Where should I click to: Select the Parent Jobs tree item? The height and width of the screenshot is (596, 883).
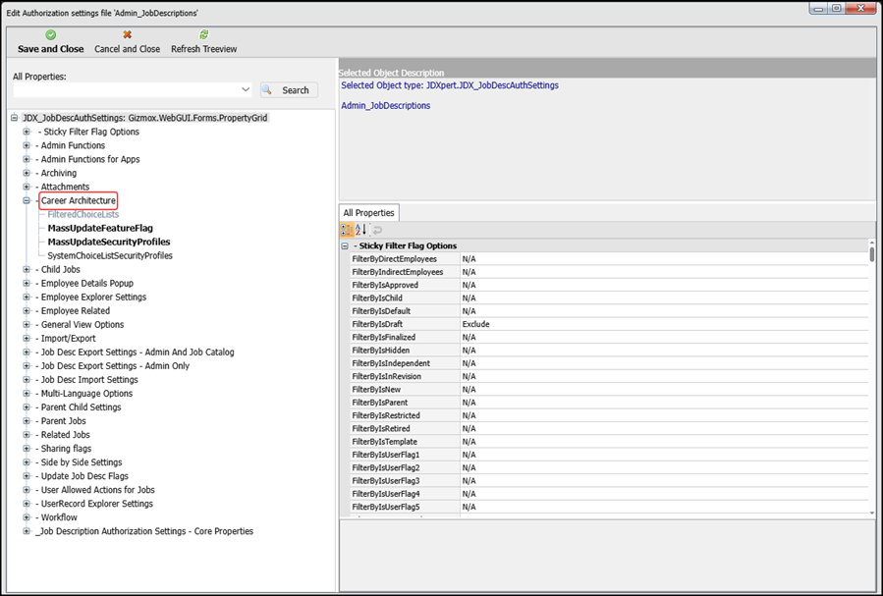63,421
